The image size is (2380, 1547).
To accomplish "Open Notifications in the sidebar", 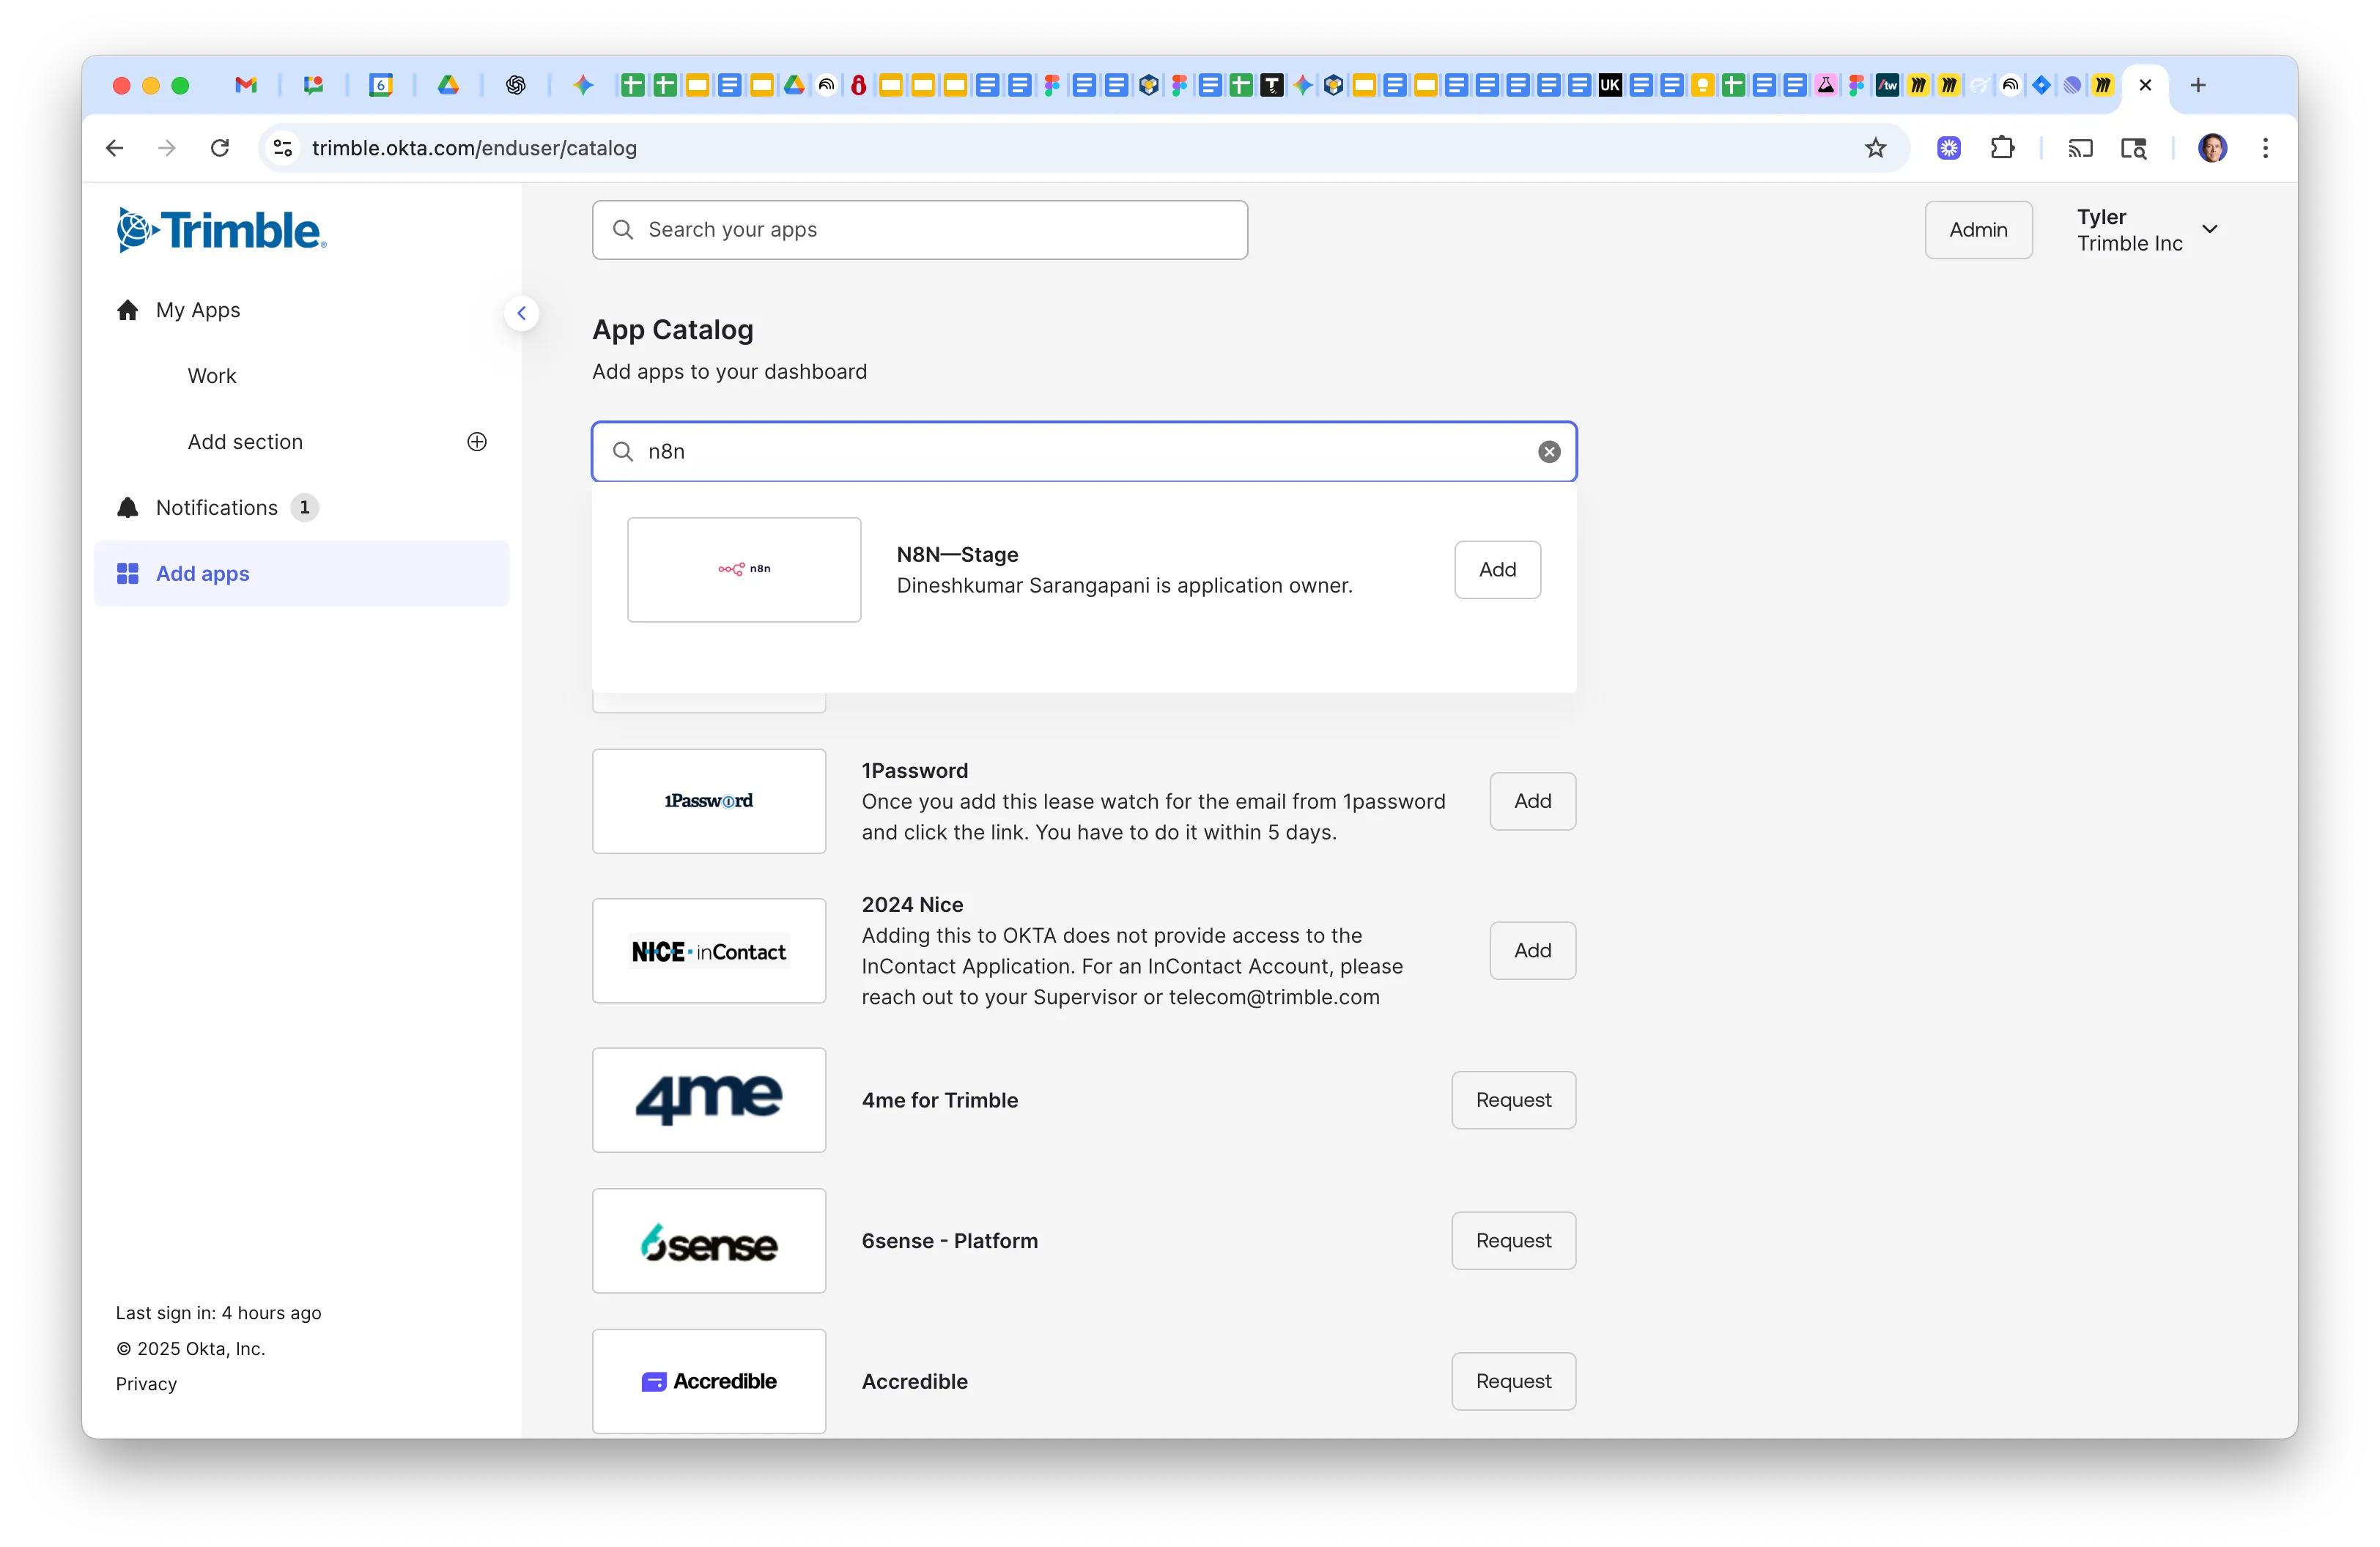I will pos(217,508).
